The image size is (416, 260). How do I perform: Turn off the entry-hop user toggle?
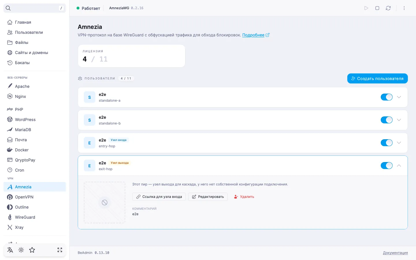[387, 143]
